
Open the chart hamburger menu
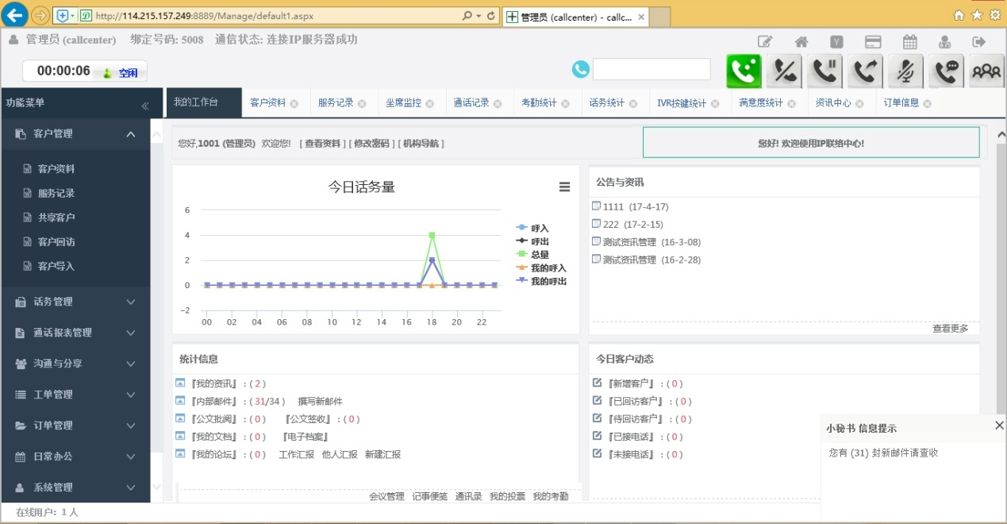564,187
